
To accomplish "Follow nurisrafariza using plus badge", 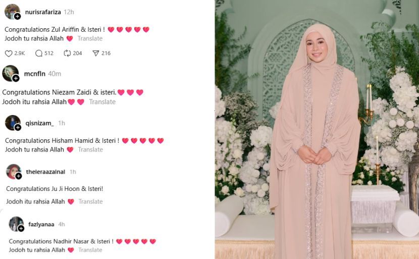I will 17,16.
